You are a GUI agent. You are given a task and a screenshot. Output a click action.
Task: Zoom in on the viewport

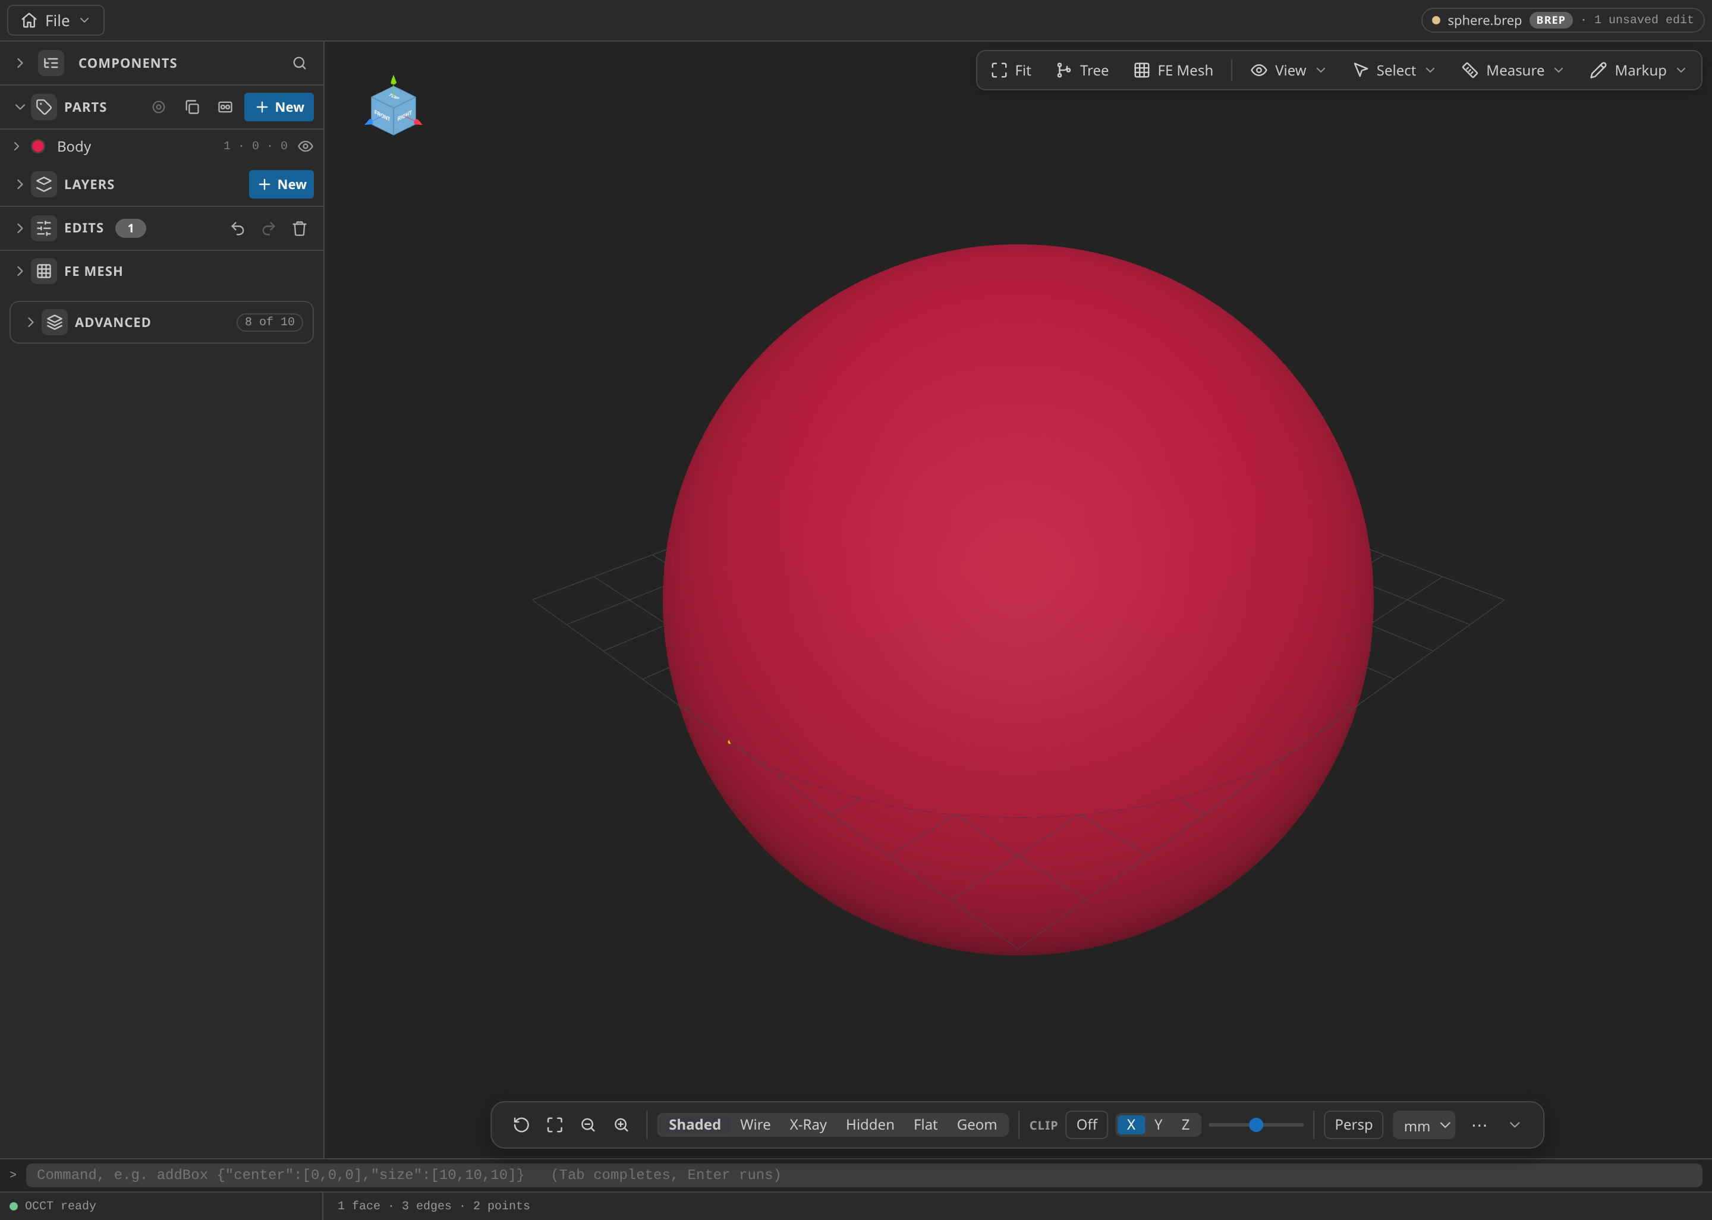tap(621, 1125)
